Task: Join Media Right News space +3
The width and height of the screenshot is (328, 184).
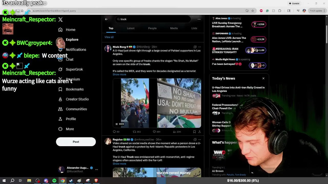Action: point(258,65)
